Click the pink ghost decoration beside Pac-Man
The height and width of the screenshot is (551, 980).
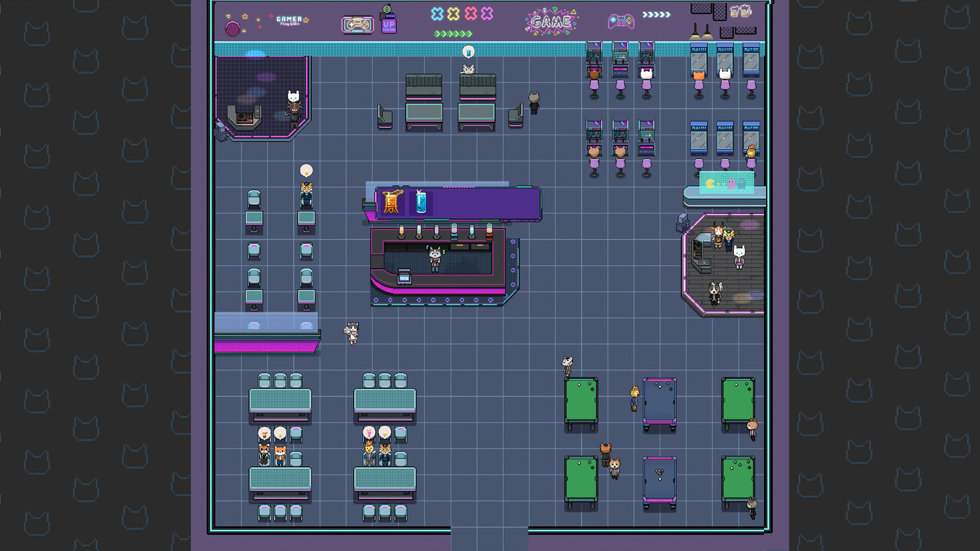point(731,183)
